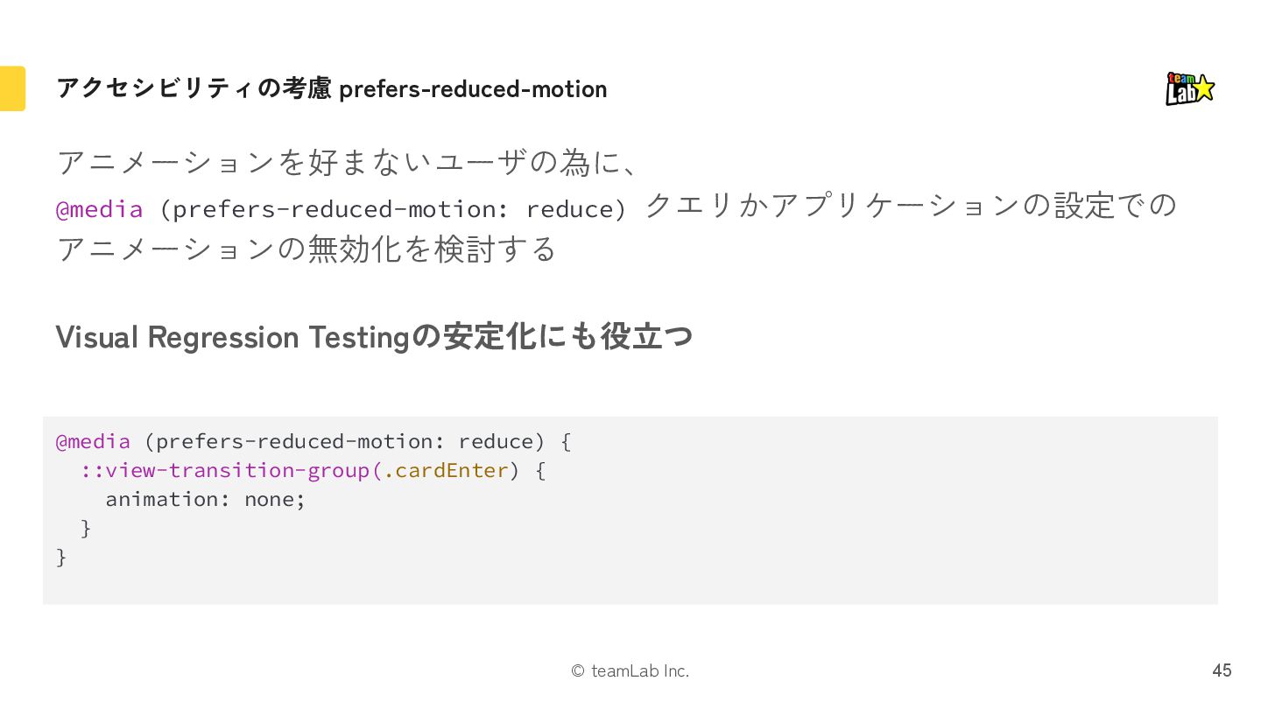Screen dimensions: 1261x709
Task: Click the slide page number 45
Action: tap(1222, 670)
